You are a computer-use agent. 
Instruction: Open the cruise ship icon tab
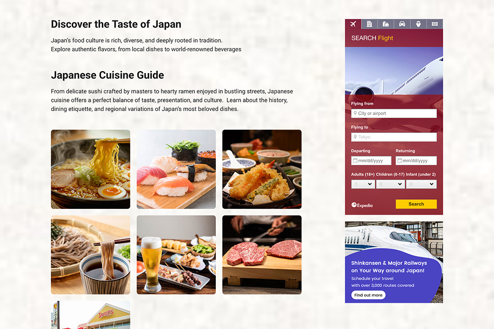[419, 24]
